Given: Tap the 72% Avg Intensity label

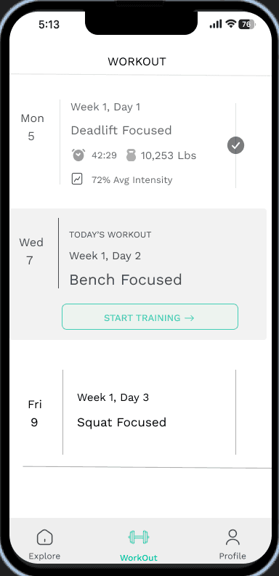Looking at the screenshot, I should point(132,180).
